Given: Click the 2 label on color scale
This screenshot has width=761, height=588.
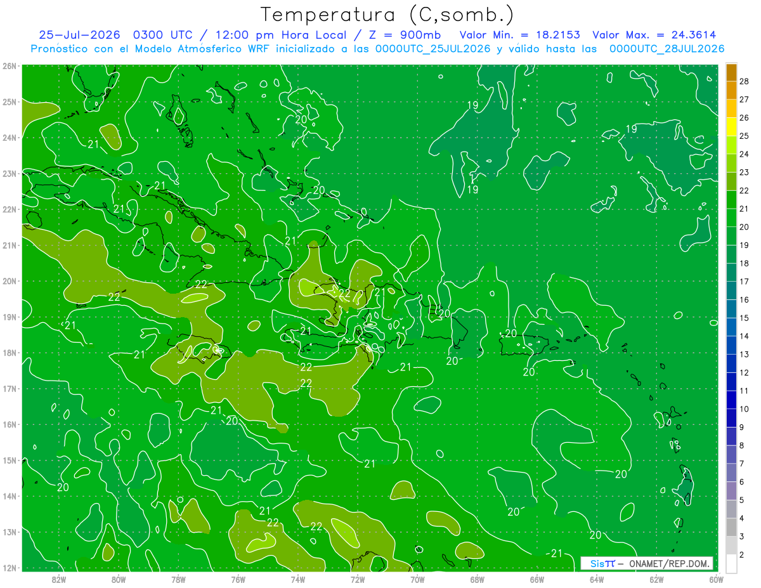Looking at the screenshot, I should (741, 555).
